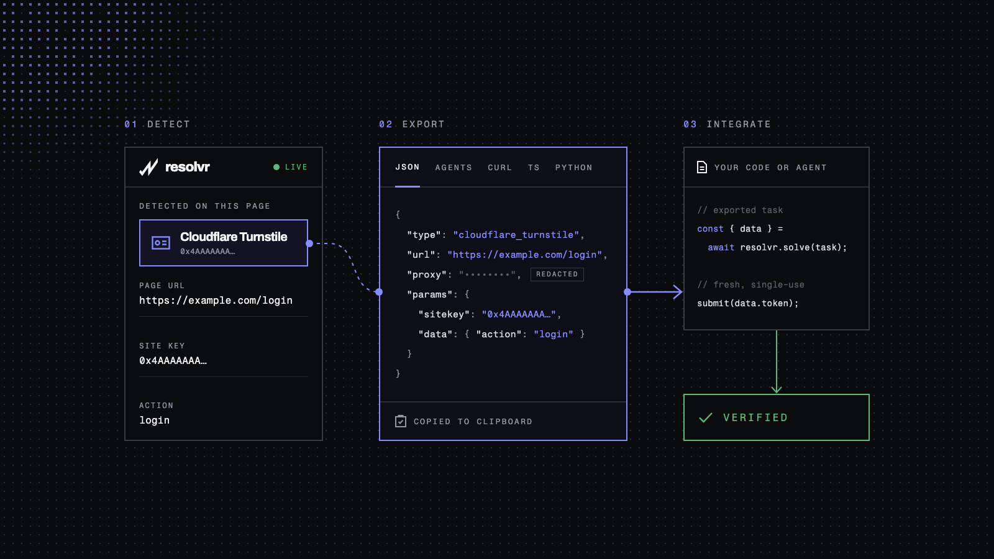This screenshot has width=994, height=559.
Task: Click the login action value
Action: click(x=155, y=420)
